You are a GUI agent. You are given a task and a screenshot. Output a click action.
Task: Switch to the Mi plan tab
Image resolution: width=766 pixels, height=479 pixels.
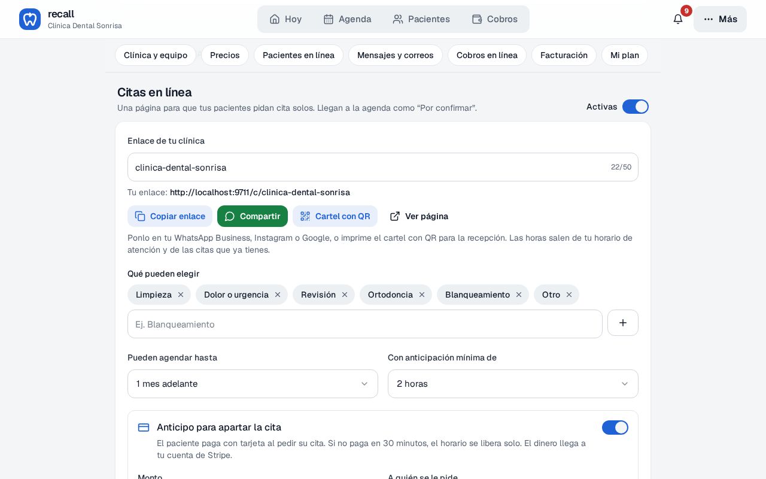(625, 55)
